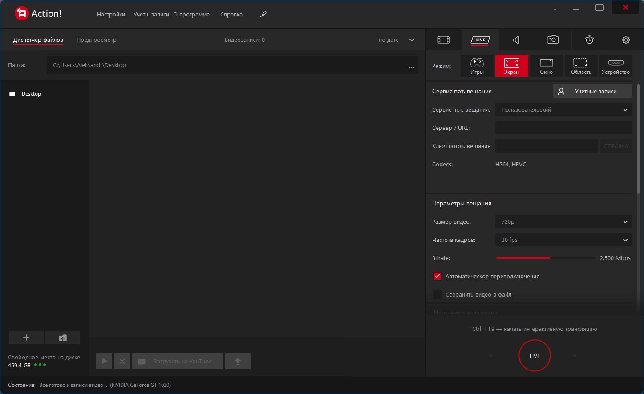This screenshot has width=644, height=394.
Task: Click the Сервер / URL input field
Action: [563, 128]
